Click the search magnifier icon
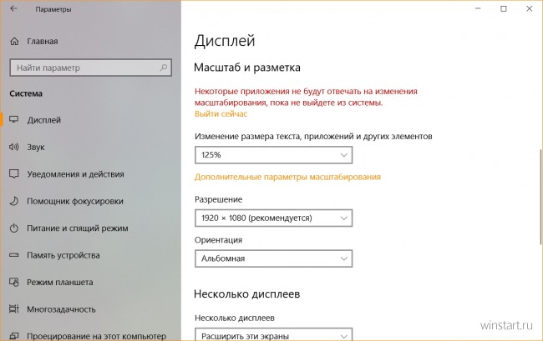Viewport: 543px width, 341px height. [164, 68]
